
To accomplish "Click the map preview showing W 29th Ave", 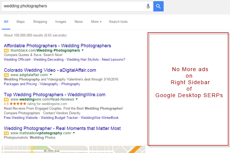I will (73, 149).
